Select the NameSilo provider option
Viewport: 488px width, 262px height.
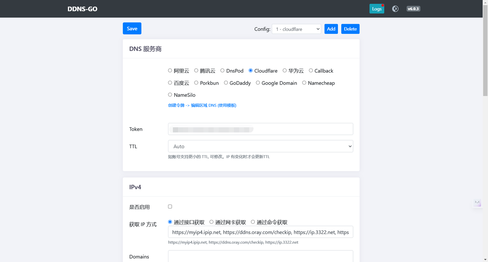pyautogui.click(x=170, y=95)
